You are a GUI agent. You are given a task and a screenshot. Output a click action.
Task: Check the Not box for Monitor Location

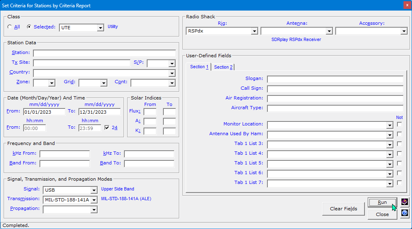399,124
